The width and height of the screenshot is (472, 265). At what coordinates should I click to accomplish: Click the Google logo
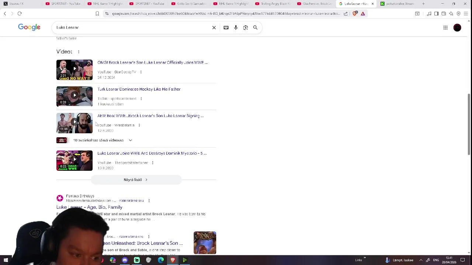29,27
